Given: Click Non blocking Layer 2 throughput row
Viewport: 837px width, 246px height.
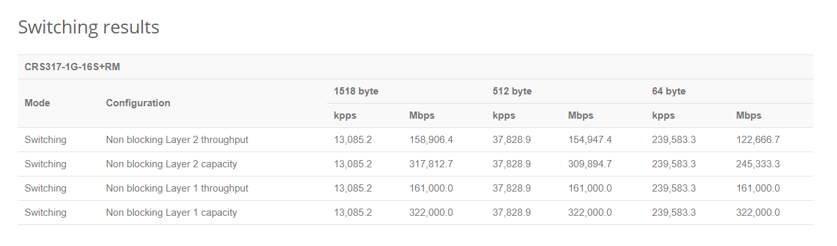Looking at the screenshot, I should click(x=416, y=140).
